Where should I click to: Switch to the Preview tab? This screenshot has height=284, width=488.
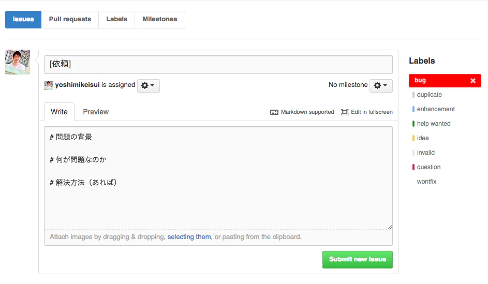pos(96,112)
